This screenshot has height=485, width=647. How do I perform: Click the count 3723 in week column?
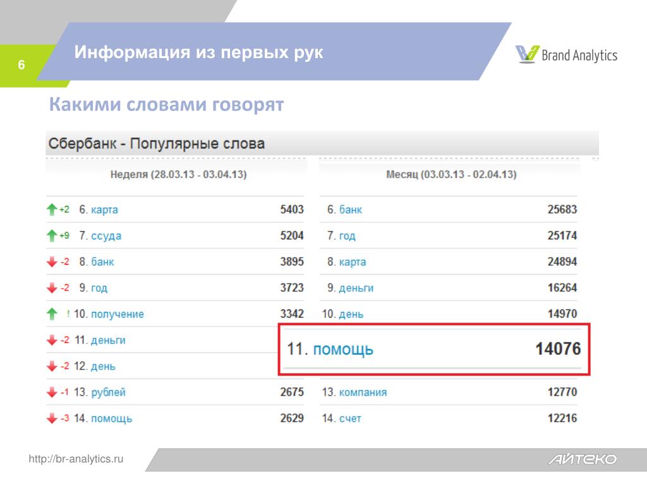pyautogui.click(x=292, y=287)
